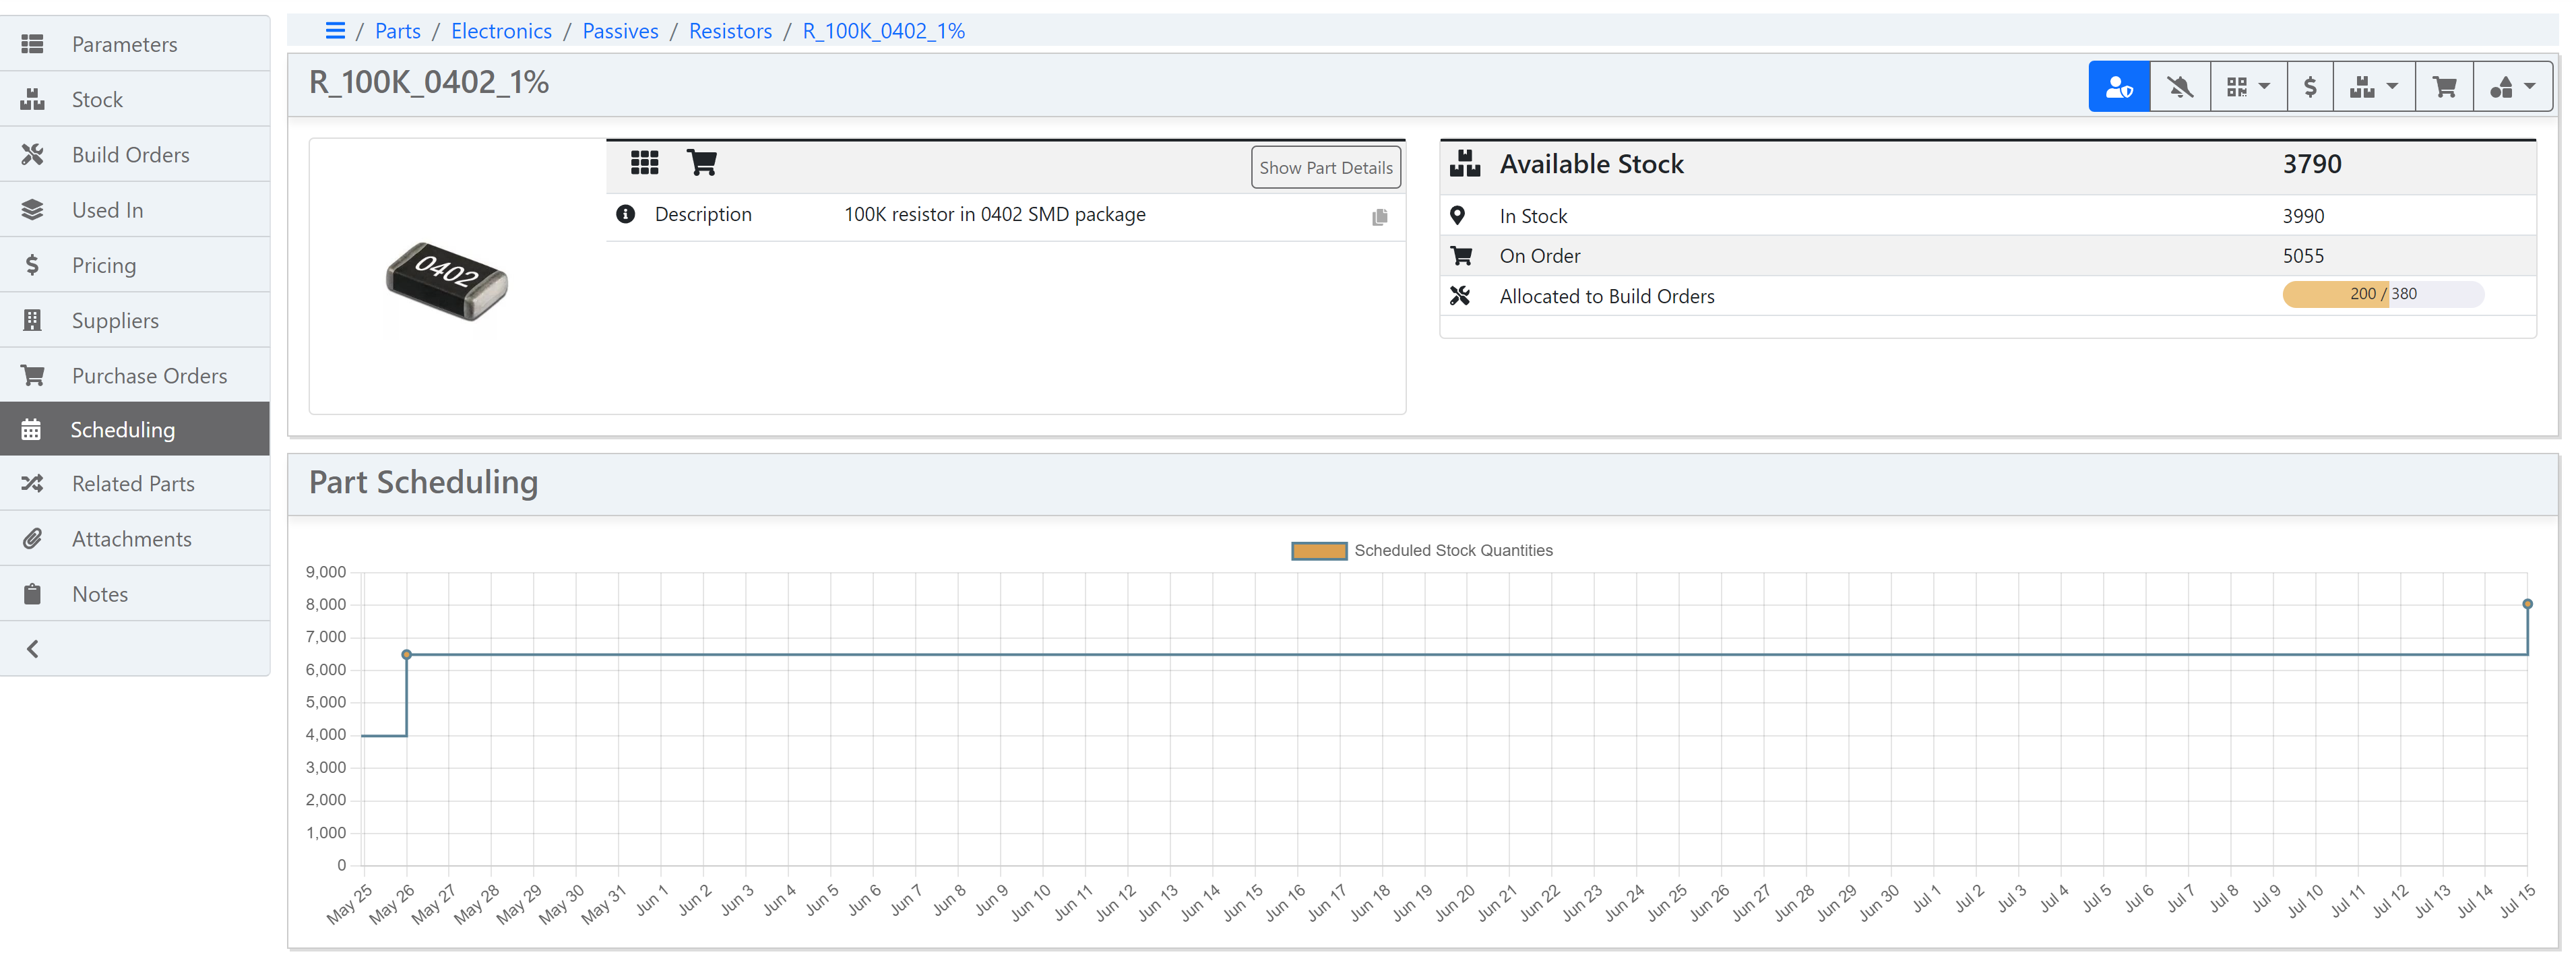The height and width of the screenshot is (967, 2576).
Task: Open the Build Orders sidebar tab
Action: pyautogui.click(x=130, y=155)
